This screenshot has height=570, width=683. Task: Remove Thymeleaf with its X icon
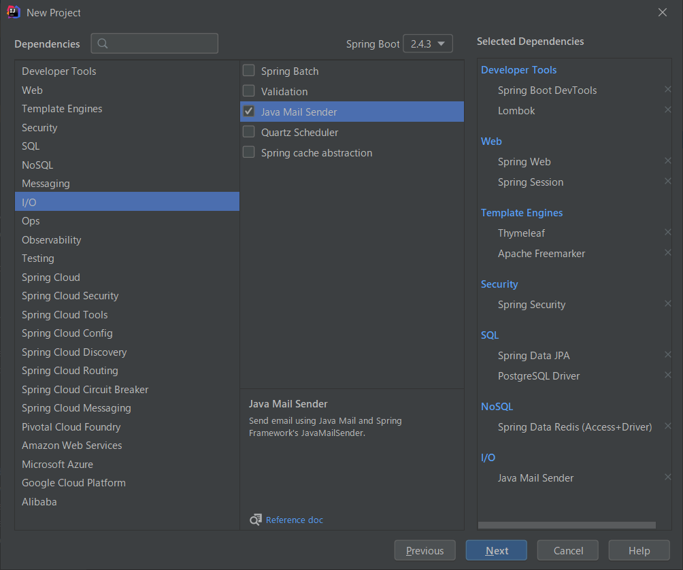point(667,233)
